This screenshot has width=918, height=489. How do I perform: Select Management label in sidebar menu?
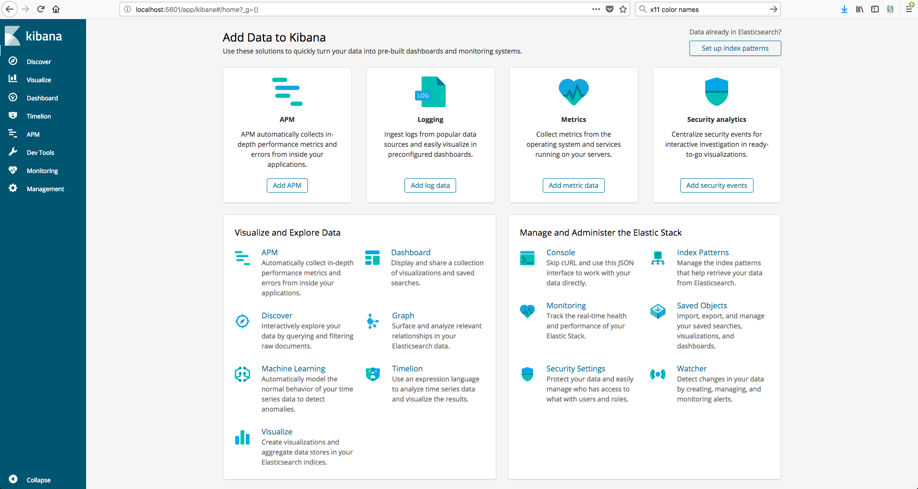click(x=45, y=189)
